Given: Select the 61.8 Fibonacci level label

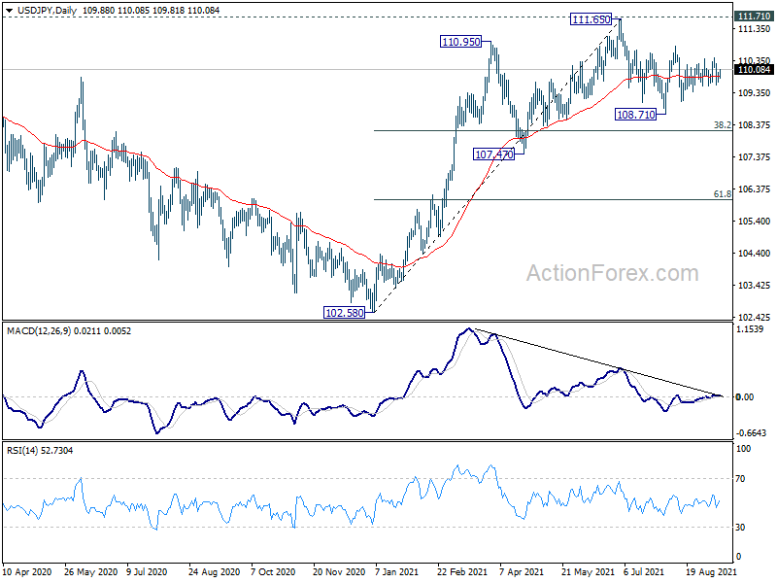Looking at the screenshot, I should [x=722, y=194].
